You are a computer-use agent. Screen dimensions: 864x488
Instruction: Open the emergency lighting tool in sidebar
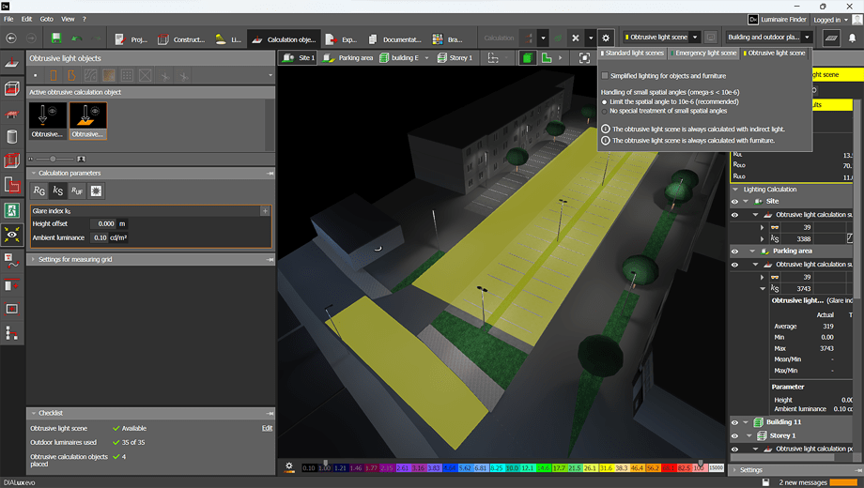[x=11, y=210]
